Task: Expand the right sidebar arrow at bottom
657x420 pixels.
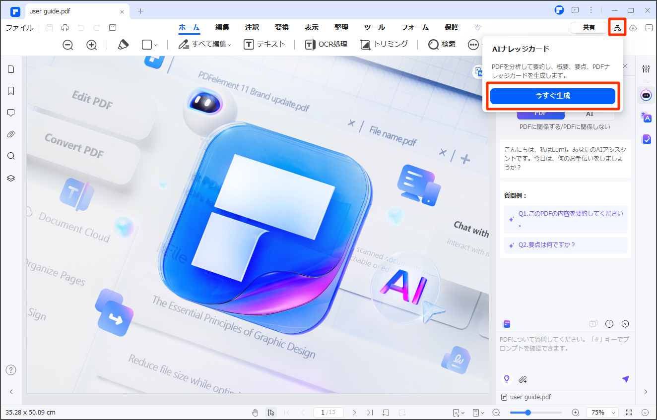Action: coord(646,392)
